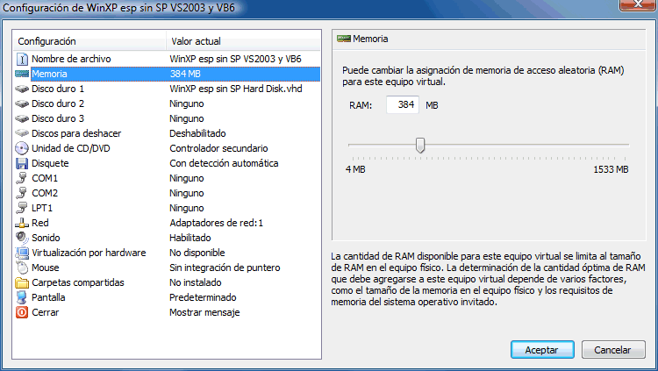Image resolution: width=658 pixels, height=371 pixels.
Task: Select the COM2 setting
Action: pos(167,193)
